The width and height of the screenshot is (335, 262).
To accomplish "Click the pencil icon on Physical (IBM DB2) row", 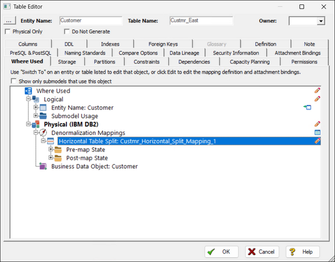I will (x=317, y=124).
